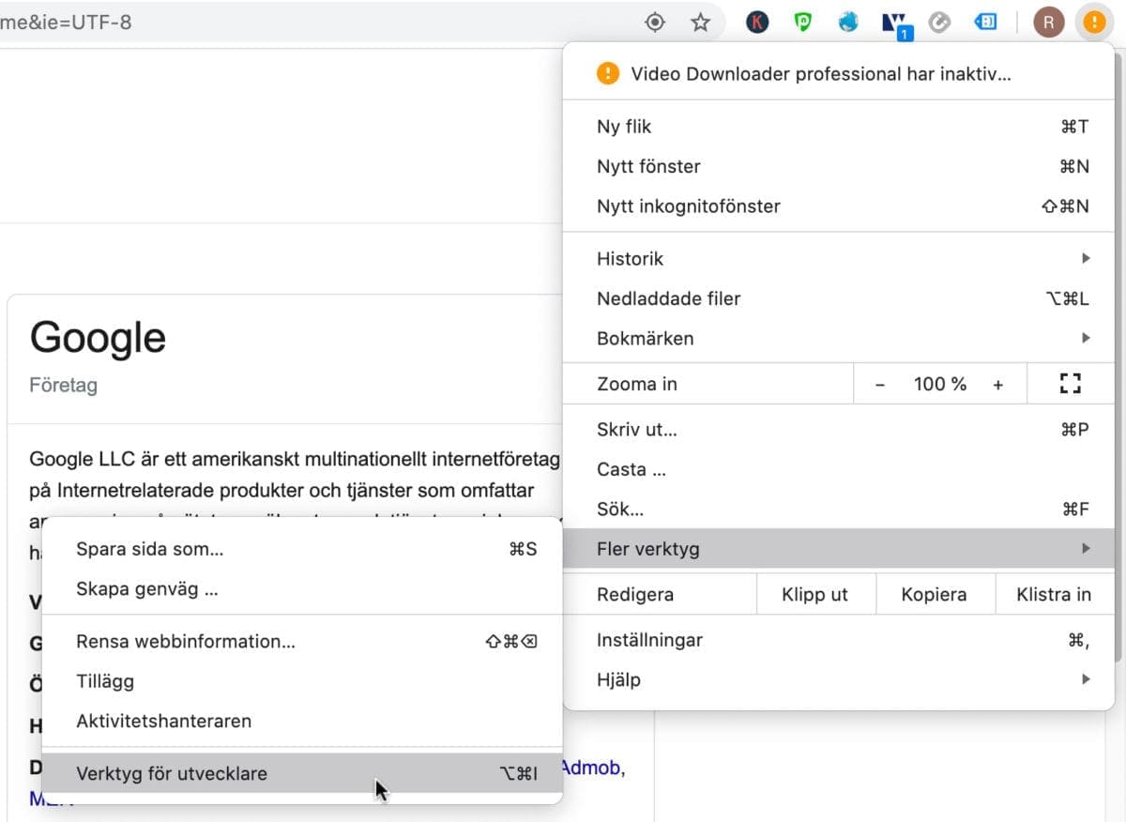The width and height of the screenshot is (1126, 822).
Task: Expand the Historik submenu
Action: point(838,258)
